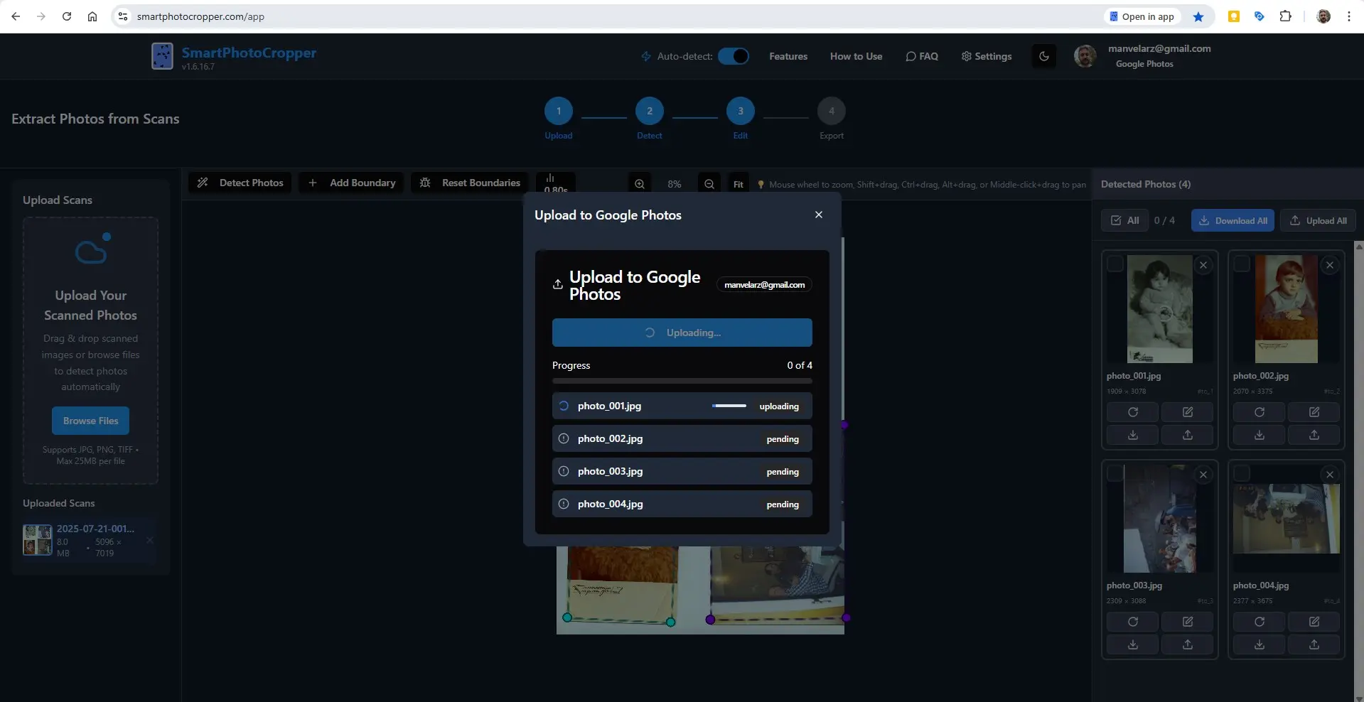Switch theme with the moon icon
Image resolution: width=1364 pixels, height=702 pixels.
point(1044,56)
